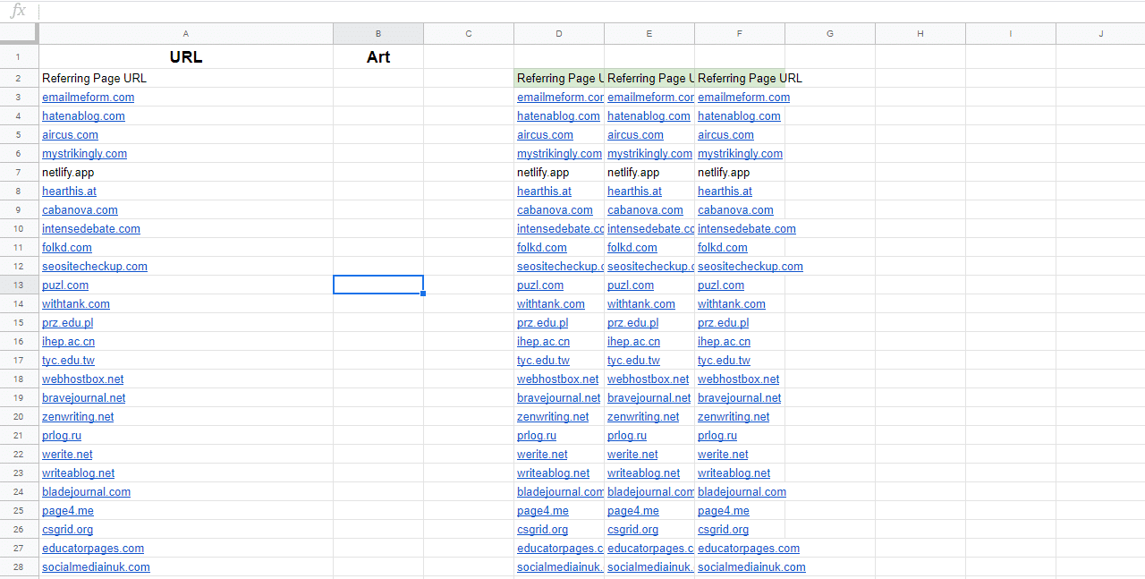This screenshot has height=579, width=1145.
Task: Click green 'Referring Page URL' cell in column D
Action: (x=559, y=78)
